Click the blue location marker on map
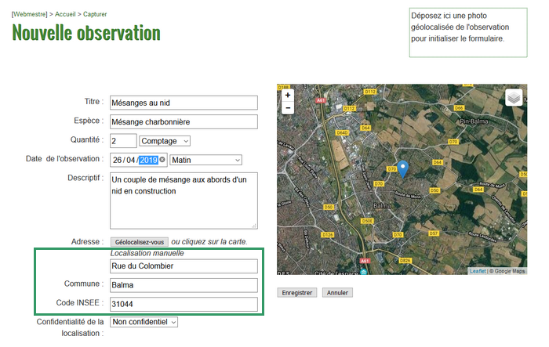This screenshot has width=549, height=347. [402, 168]
